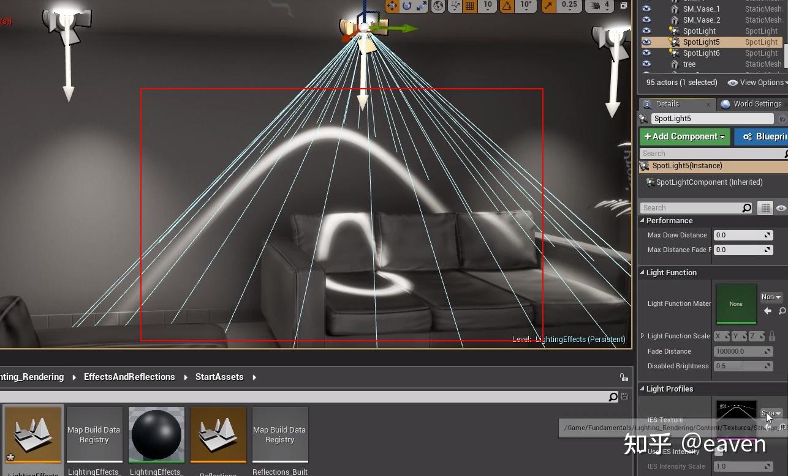Click the details property Search field
The image size is (788, 476).
[696, 208]
